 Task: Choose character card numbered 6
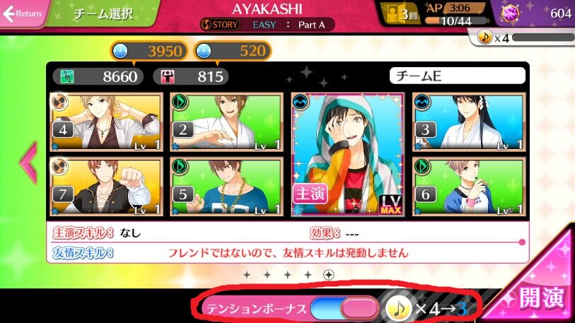click(x=469, y=187)
